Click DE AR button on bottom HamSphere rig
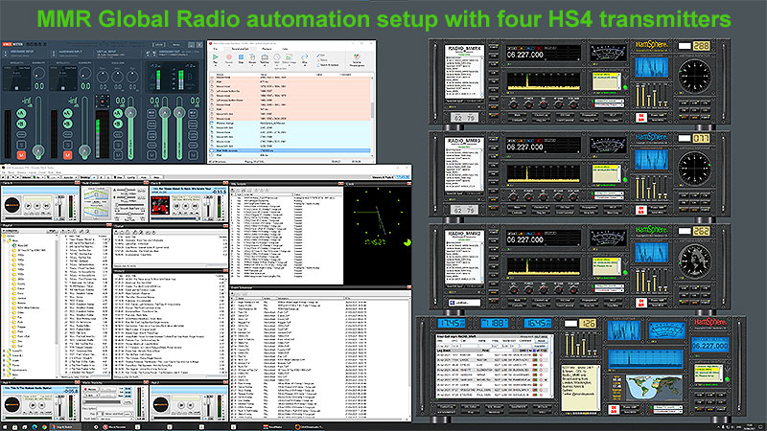This screenshot has width=767, height=431. (x=614, y=409)
